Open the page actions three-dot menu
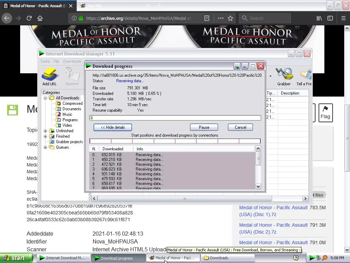Image resolution: width=350 pixels, height=263 pixels. (220, 18)
